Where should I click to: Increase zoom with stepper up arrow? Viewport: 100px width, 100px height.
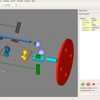pos(16,4)
